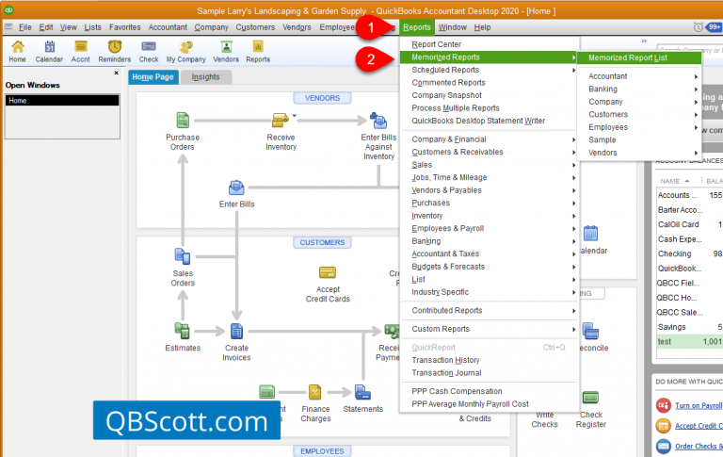Choose PPP Cash Compensation report
The image size is (723, 457).
coord(490,391)
